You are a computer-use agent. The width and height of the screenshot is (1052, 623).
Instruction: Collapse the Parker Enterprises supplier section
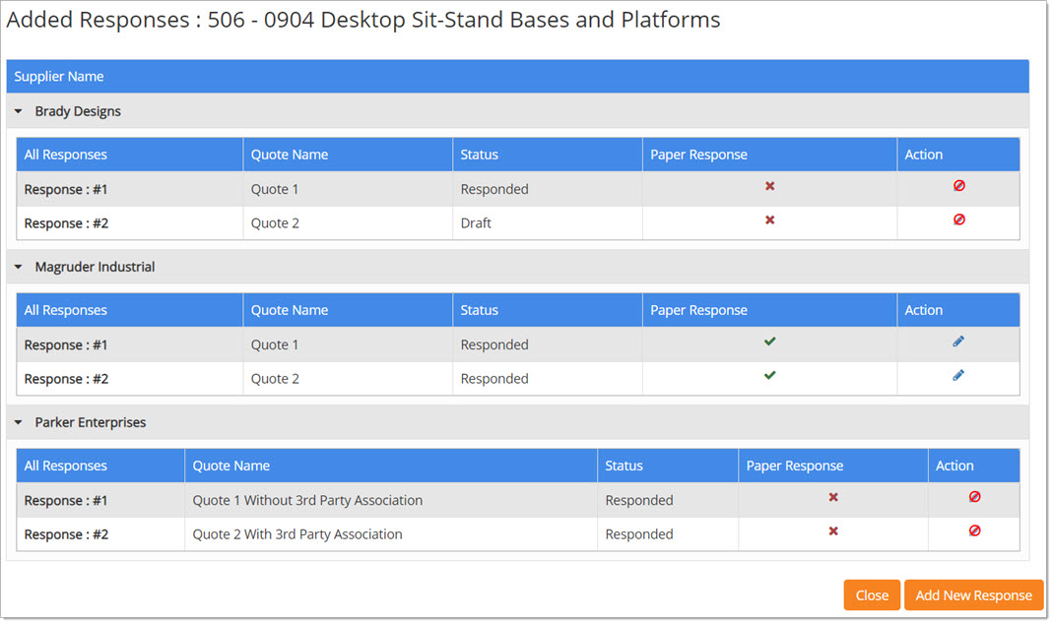(x=19, y=423)
